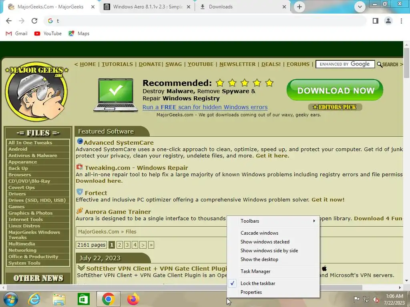Launch Firefox from taskbar
This screenshot has height=307, width=410.
click(x=133, y=299)
